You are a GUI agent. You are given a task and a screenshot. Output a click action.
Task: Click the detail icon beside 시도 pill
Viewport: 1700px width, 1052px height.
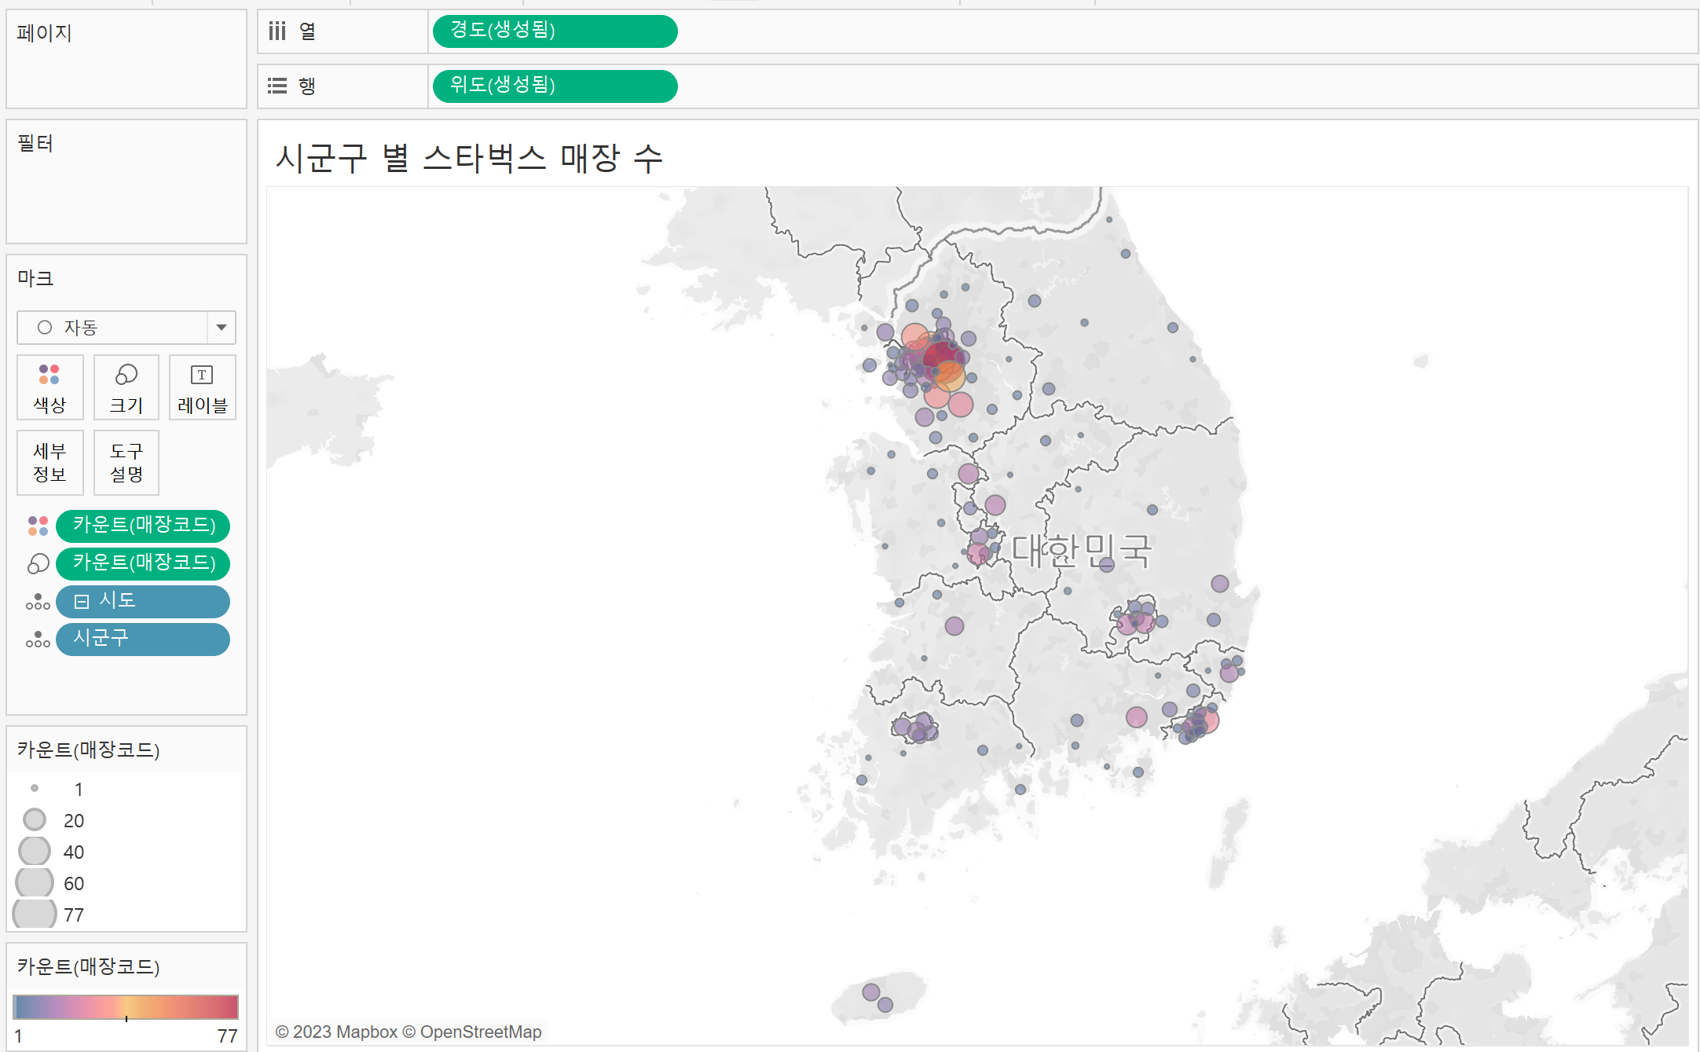pyautogui.click(x=38, y=602)
